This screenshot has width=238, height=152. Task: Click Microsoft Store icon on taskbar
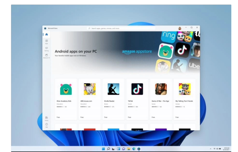coord(139,149)
